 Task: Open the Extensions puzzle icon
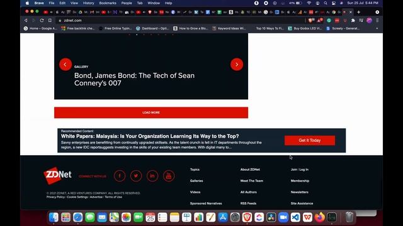pyautogui.click(x=353, y=20)
